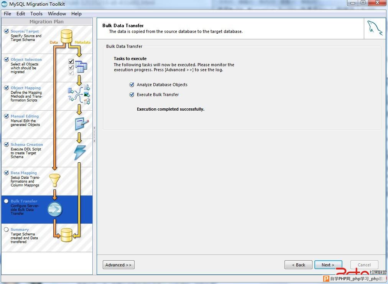Click the 'Execute Bulk Transfer' task label
The image size is (388, 284).
(x=158, y=95)
